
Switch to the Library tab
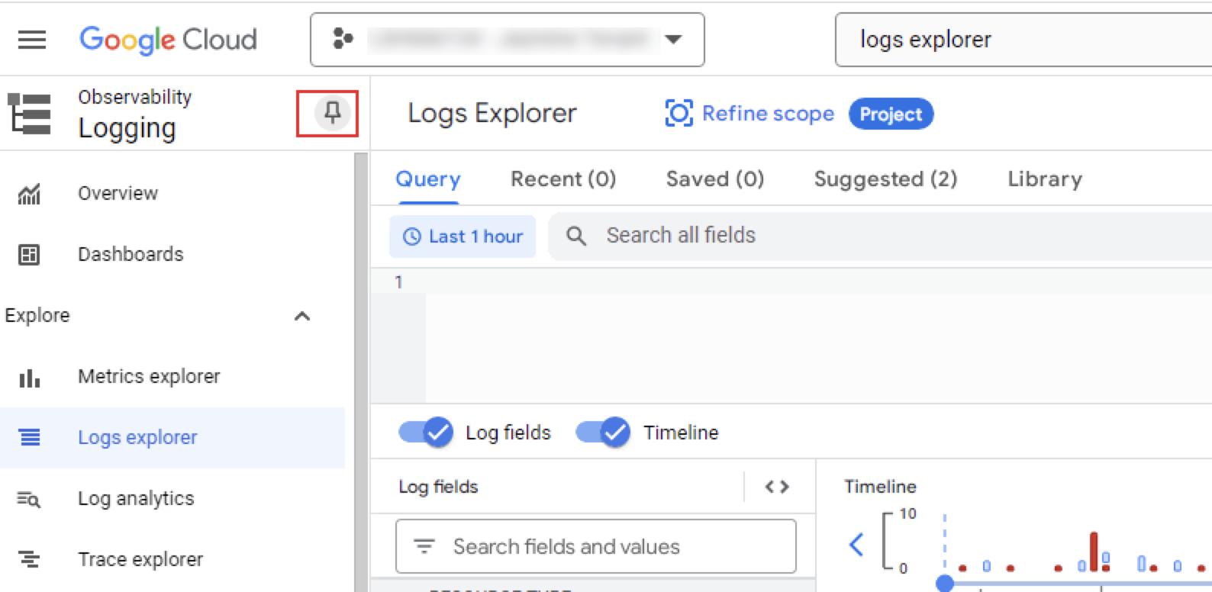(1045, 179)
